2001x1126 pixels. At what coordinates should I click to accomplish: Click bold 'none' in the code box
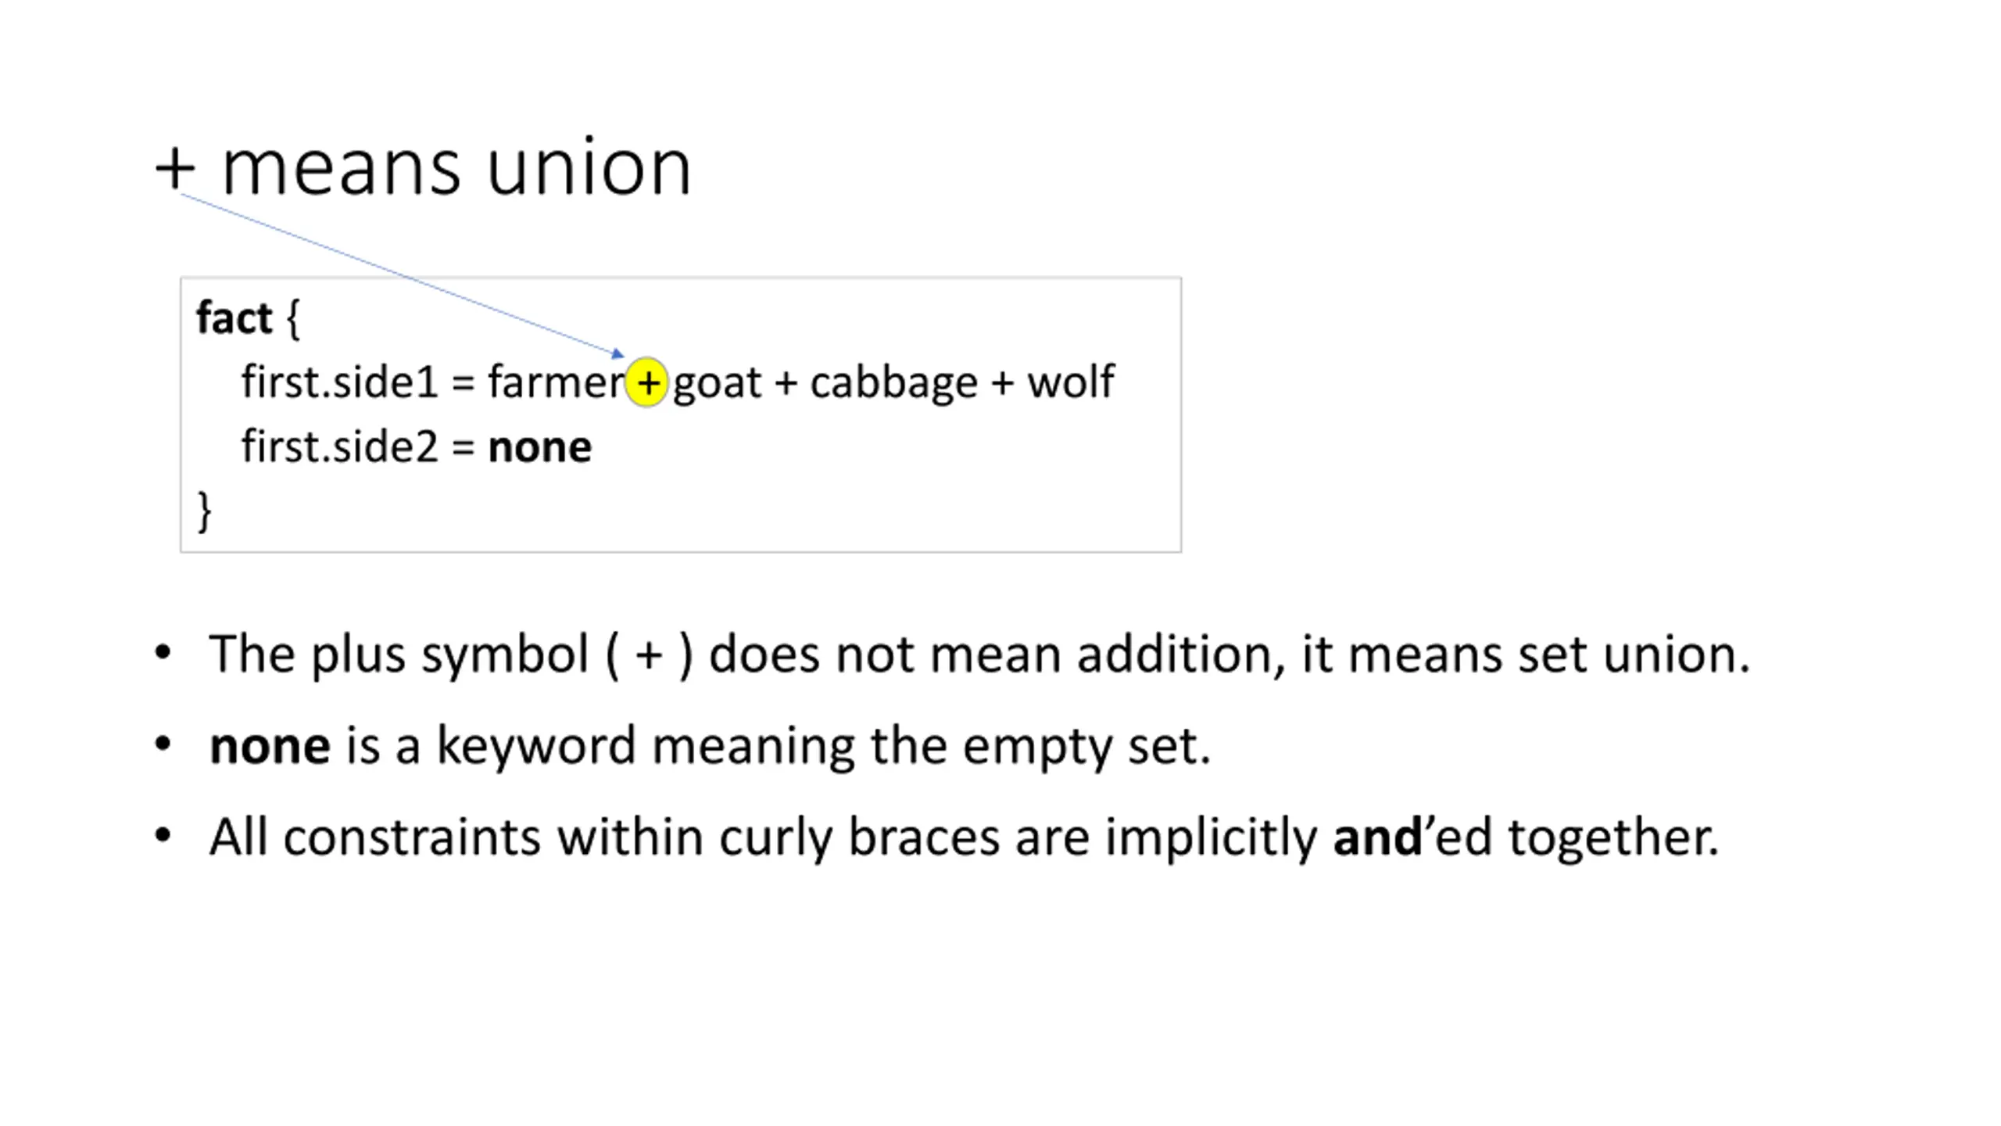click(x=540, y=448)
